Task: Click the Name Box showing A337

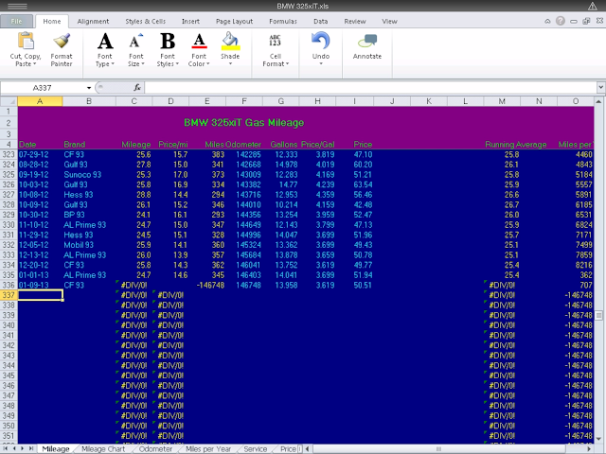Action: click(x=43, y=88)
